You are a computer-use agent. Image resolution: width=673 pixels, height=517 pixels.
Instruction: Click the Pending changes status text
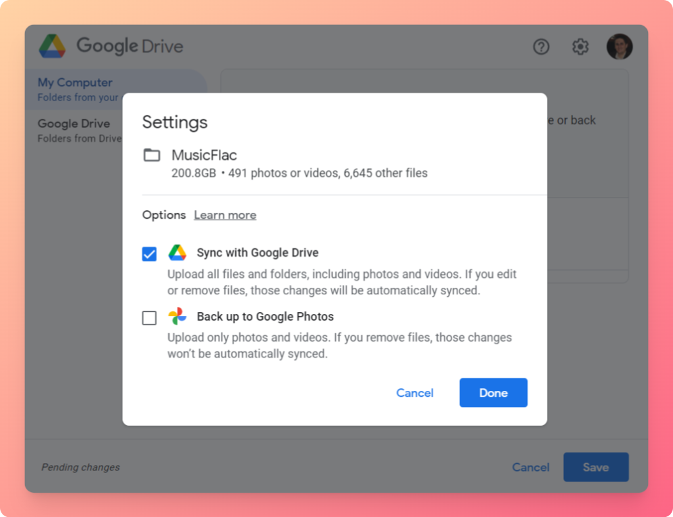pyautogui.click(x=81, y=468)
